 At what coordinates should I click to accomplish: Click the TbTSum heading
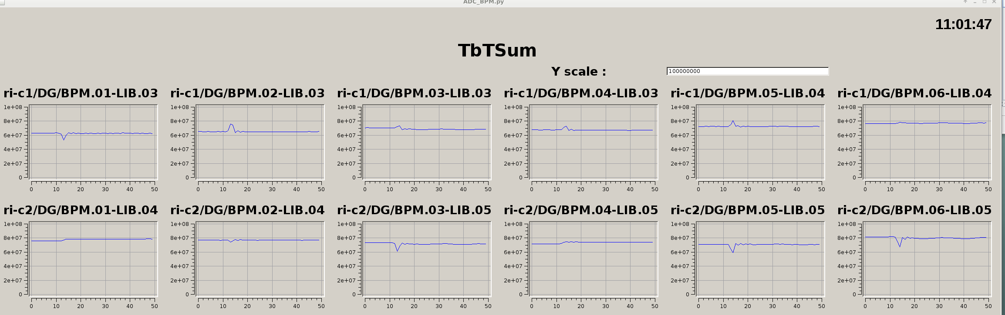[497, 50]
